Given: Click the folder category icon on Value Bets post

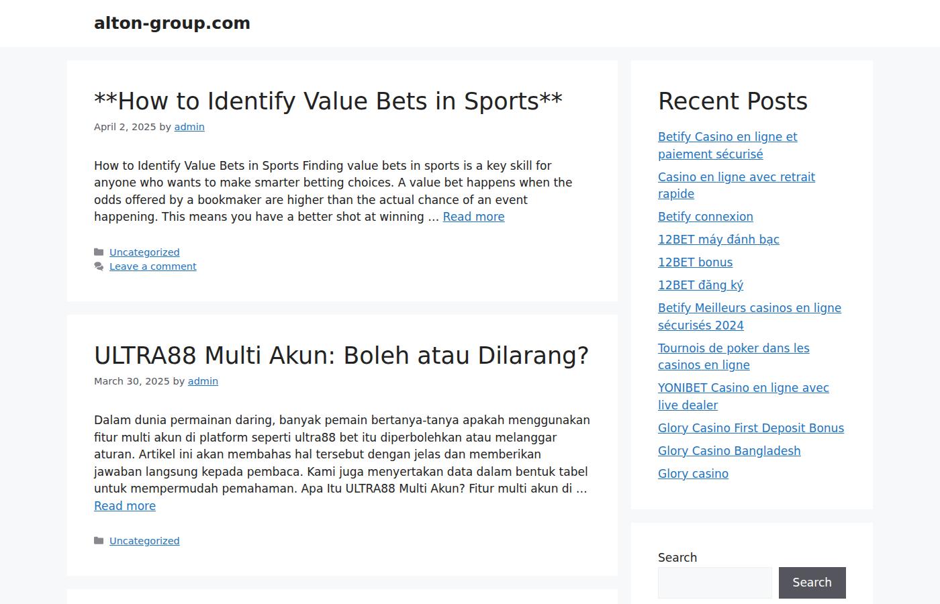Looking at the screenshot, I should click(99, 252).
